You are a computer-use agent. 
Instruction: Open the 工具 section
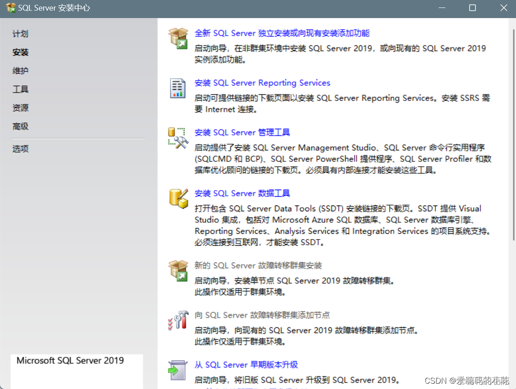coord(20,89)
